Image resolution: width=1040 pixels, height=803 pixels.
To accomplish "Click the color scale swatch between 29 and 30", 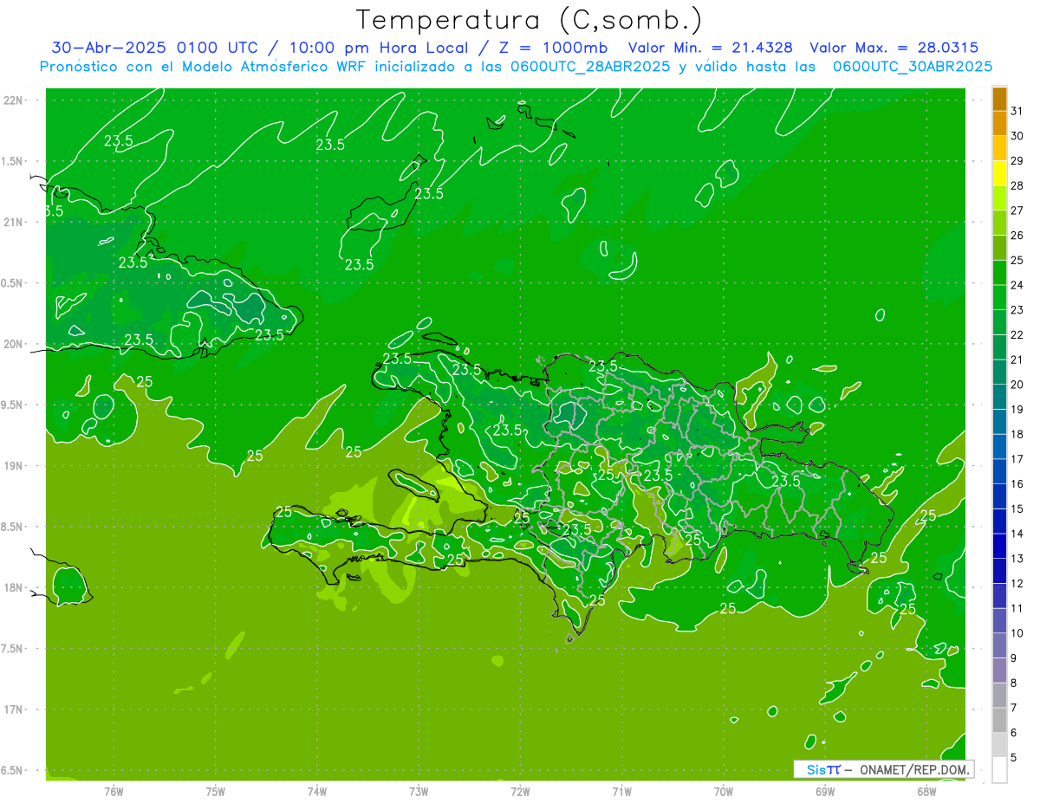I will pos(999,148).
